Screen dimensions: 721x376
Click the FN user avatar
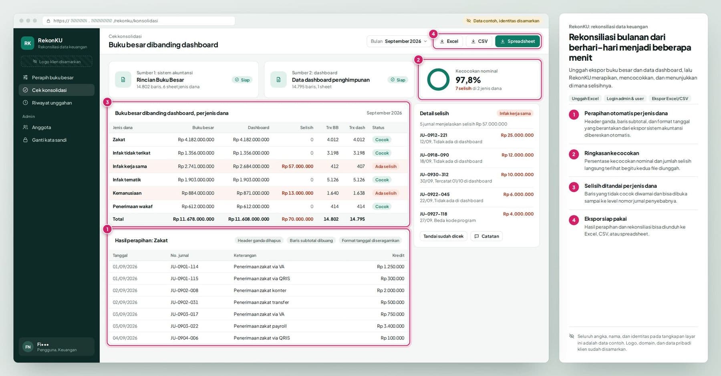(28, 347)
